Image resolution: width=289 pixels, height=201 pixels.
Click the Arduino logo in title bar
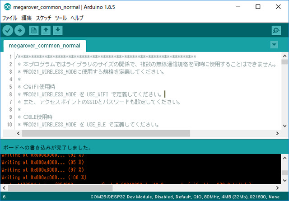(x=6, y=7)
